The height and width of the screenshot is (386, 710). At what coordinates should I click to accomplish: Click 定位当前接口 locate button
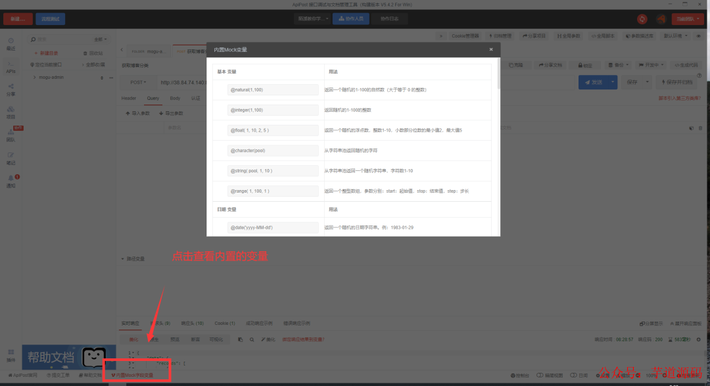(x=46, y=65)
